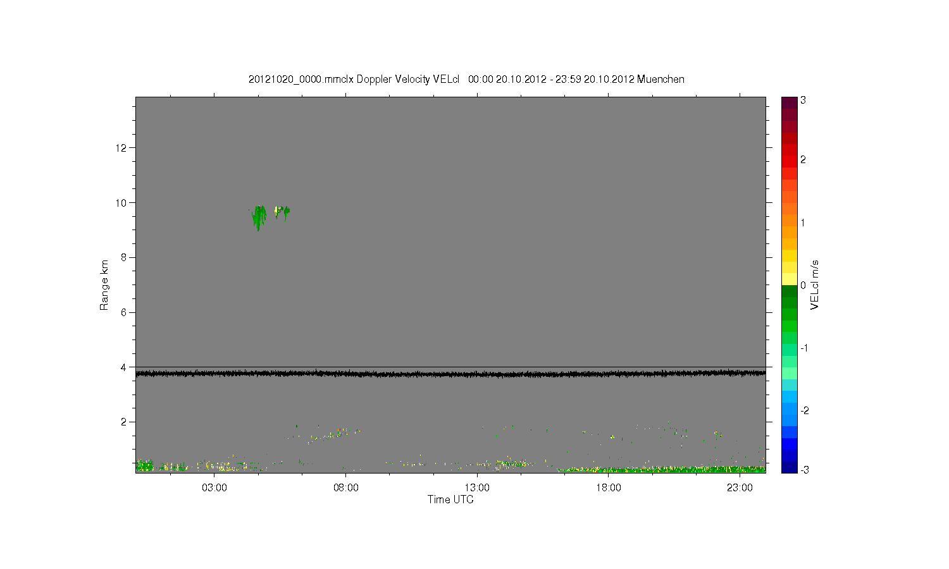Click the 10 km range tick label
This screenshot has height=569, width=949.
point(121,203)
